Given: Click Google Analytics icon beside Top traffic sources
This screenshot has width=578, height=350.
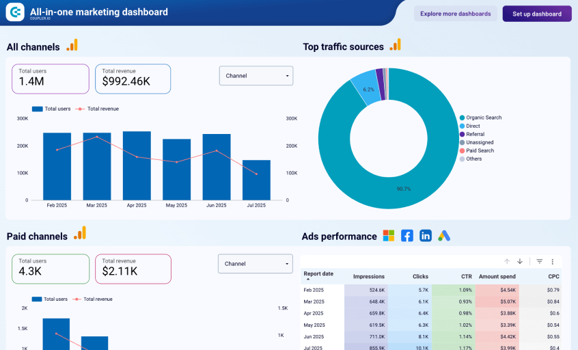Looking at the screenshot, I should tap(395, 46).
